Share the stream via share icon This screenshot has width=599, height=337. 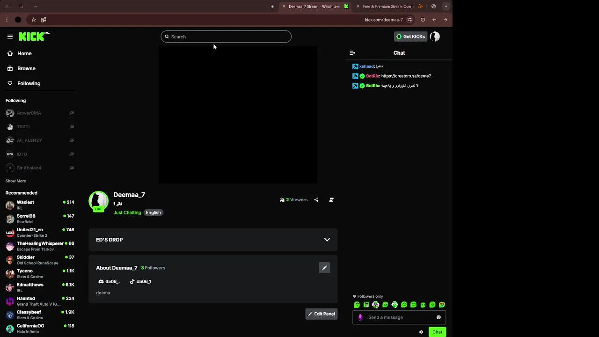(316, 200)
